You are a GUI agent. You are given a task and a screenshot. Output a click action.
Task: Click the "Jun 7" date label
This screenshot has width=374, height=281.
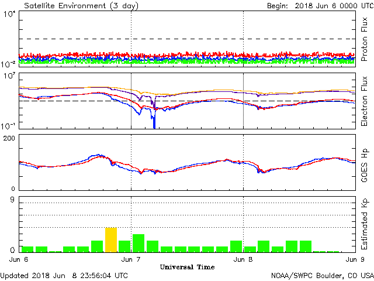pyautogui.click(x=131, y=259)
